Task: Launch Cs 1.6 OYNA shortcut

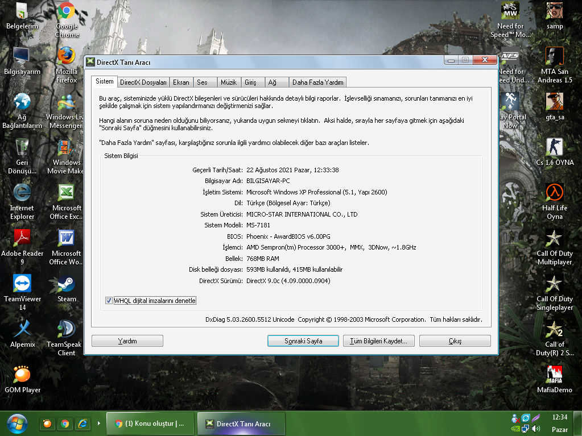Action: 555,152
